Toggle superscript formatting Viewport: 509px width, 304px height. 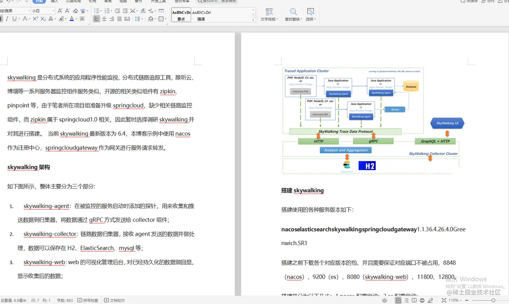click(x=35, y=19)
